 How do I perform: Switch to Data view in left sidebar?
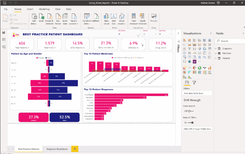coord(4,40)
